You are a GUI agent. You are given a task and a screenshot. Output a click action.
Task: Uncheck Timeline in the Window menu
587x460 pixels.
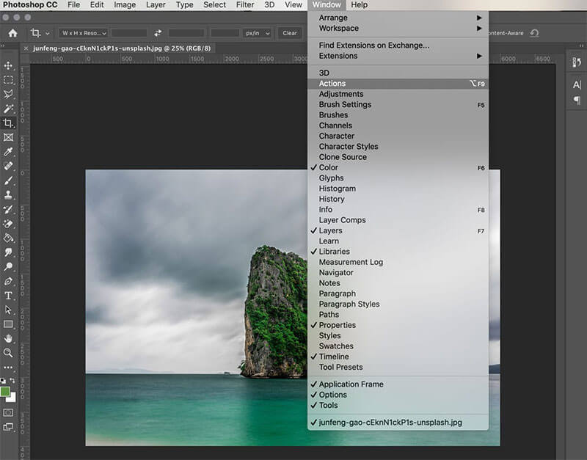point(334,357)
